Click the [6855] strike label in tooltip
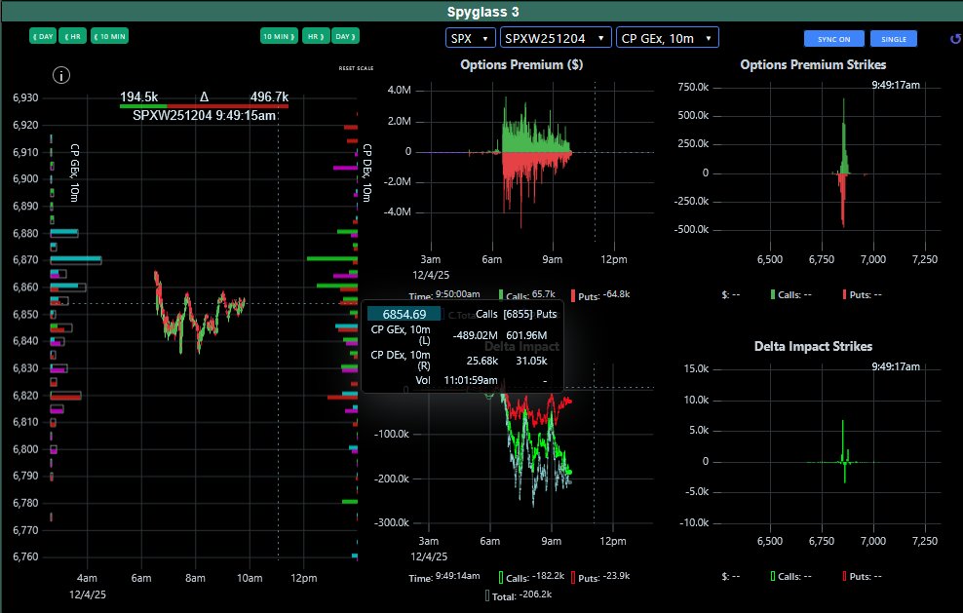This screenshot has height=613, width=963. (x=519, y=314)
